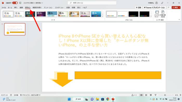Select slide 1 thumbnail in the slide panel
The image size is (182, 102).
click(15, 29)
